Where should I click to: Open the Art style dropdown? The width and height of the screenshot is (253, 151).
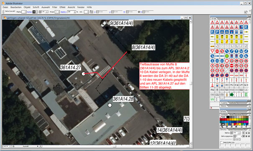pos(88,12)
